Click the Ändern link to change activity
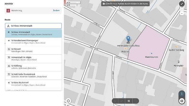This screenshot has width=189, height=106. coord(56,11)
